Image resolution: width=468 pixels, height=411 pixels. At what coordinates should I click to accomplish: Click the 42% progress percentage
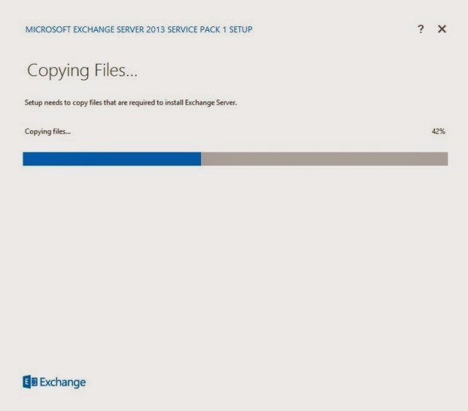coord(439,131)
